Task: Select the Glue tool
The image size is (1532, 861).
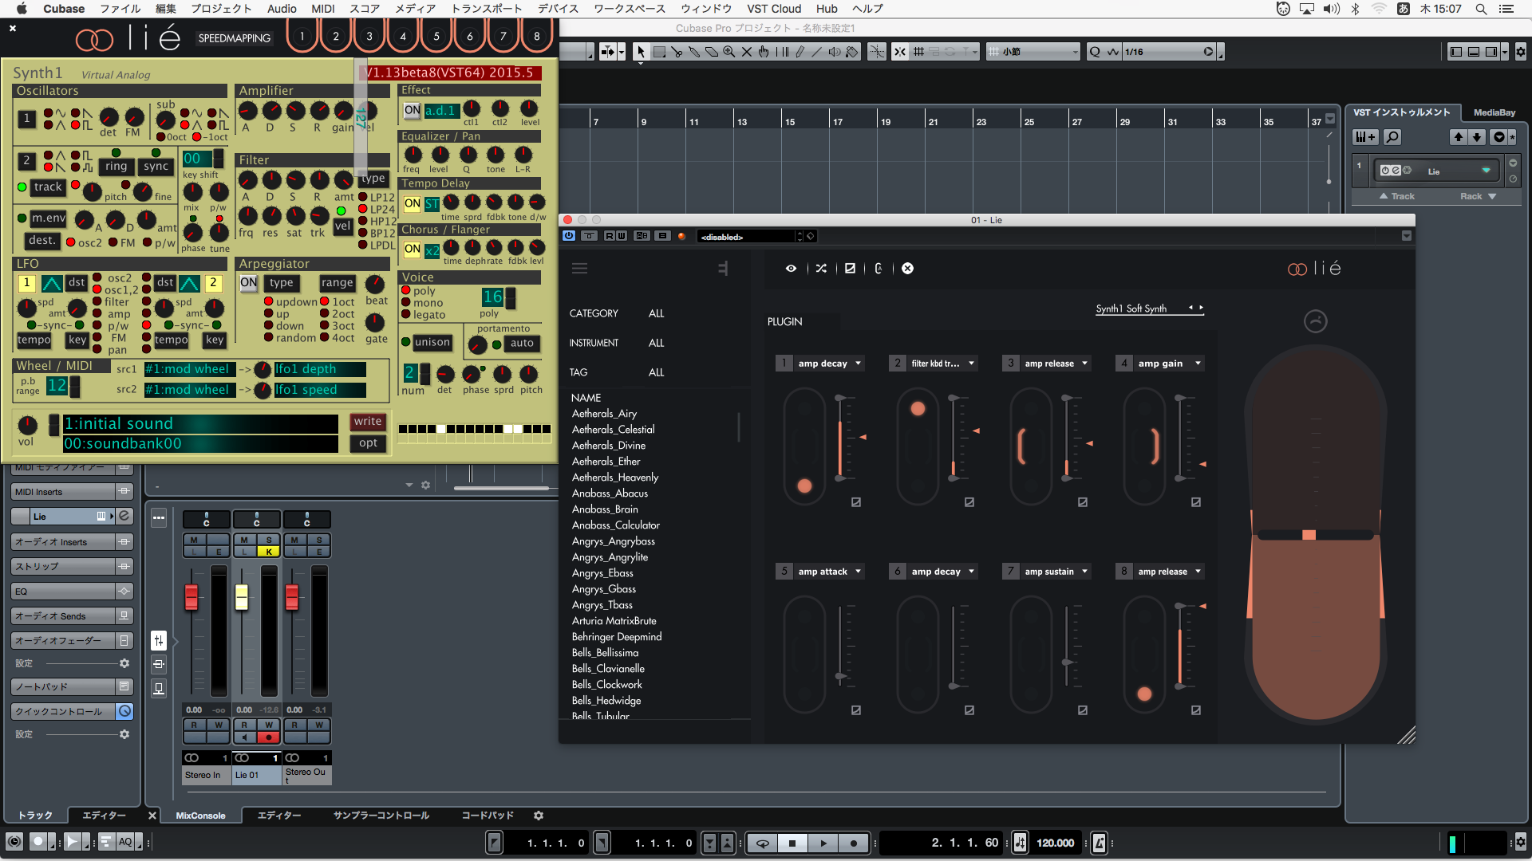Action: click(694, 52)
